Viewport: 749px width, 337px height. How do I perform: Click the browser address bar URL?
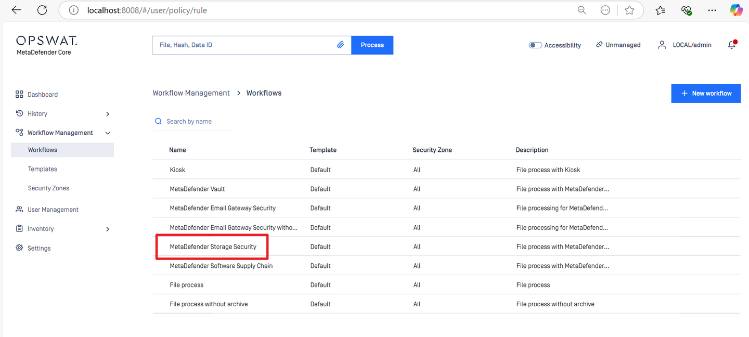pos(147,10)
